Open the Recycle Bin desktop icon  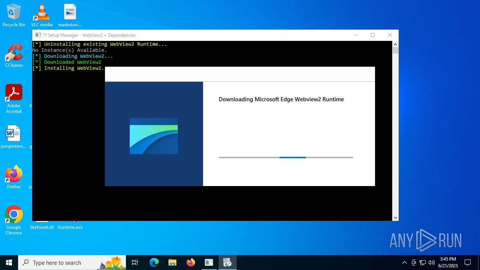click(x=14, y=15)
